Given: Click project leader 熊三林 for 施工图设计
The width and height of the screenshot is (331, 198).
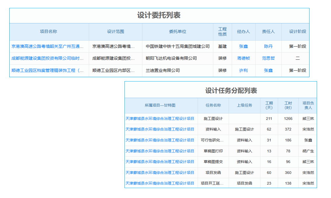Looking at the screenshot, I should (308, 118).
